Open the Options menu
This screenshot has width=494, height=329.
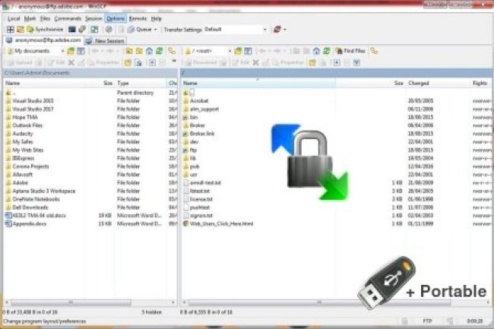(116, 18)
